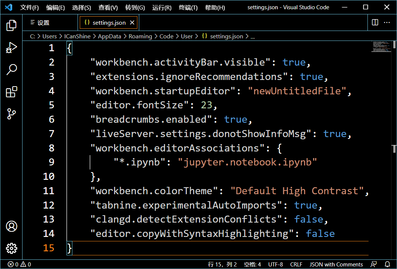This screenshot has width=397, height=269.
Task: Click the settings.json breadcrumb
Action: click(223, 36)
